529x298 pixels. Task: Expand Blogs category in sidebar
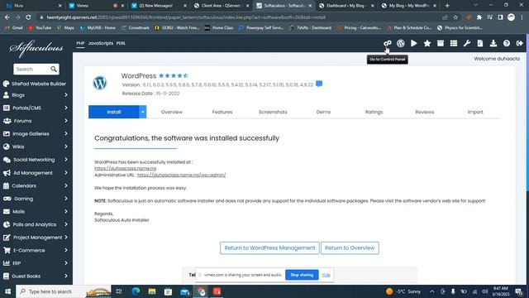click(36, 95)
